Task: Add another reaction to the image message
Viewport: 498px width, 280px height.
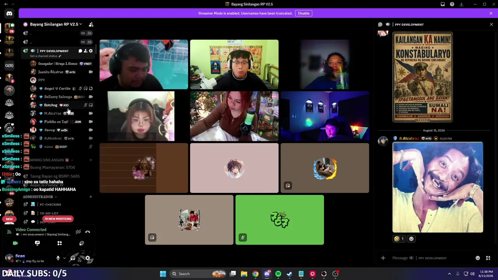Action: (411, 239)
